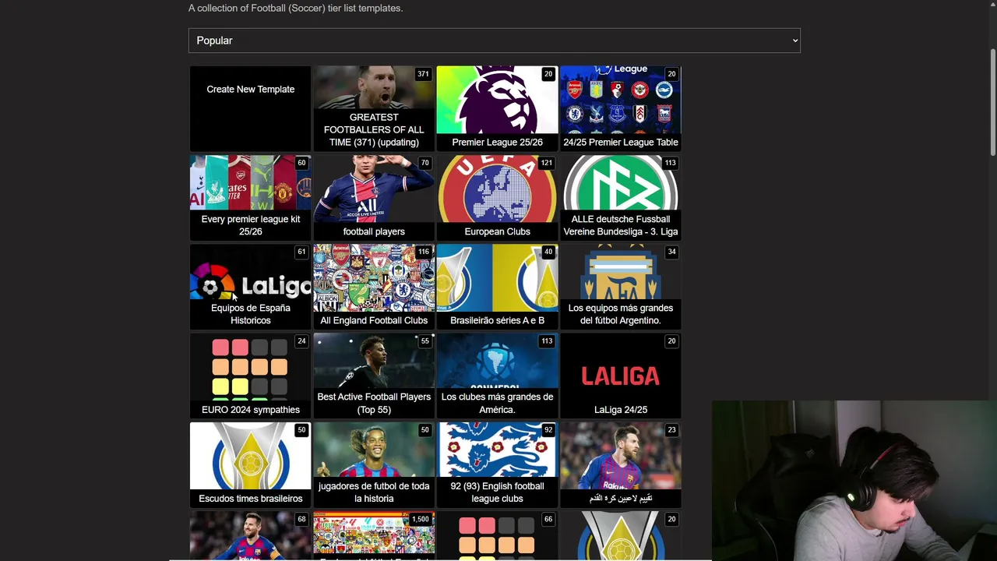Open Los clubes más grandes de América template
997x561 pixels.
(x=497, y=376)
